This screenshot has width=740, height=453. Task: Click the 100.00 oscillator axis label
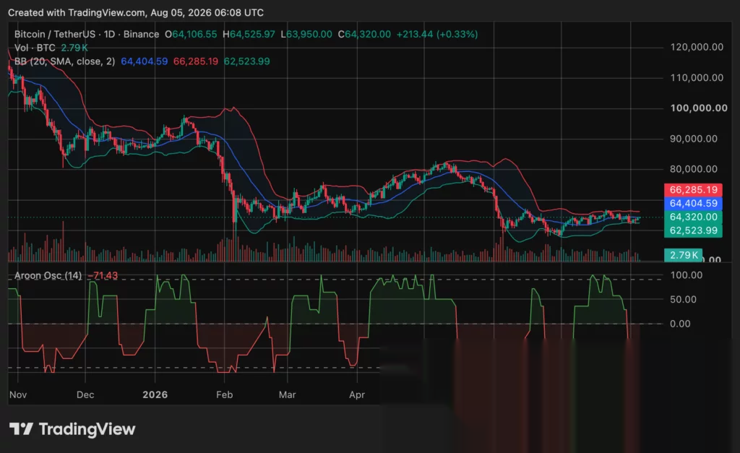[x=687, y=275]
